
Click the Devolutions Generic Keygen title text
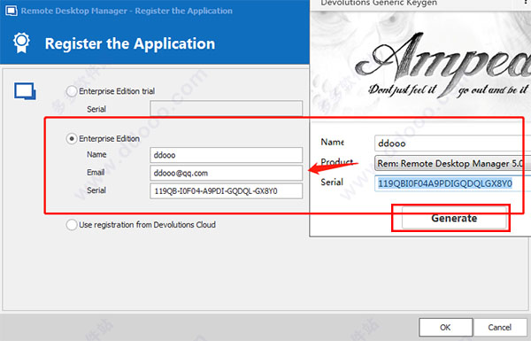pos(379,3)
